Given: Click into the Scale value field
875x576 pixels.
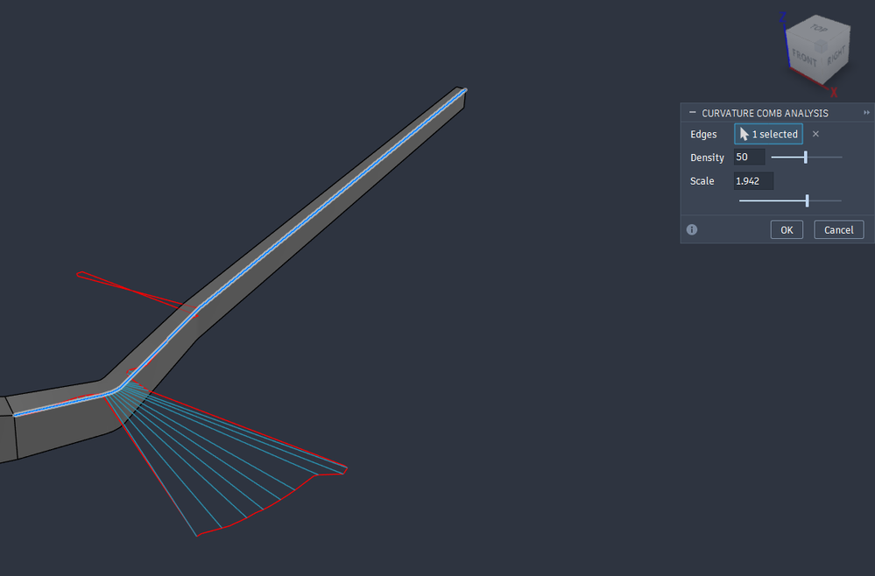Looking at the screenshot, I should pos(753,180).
